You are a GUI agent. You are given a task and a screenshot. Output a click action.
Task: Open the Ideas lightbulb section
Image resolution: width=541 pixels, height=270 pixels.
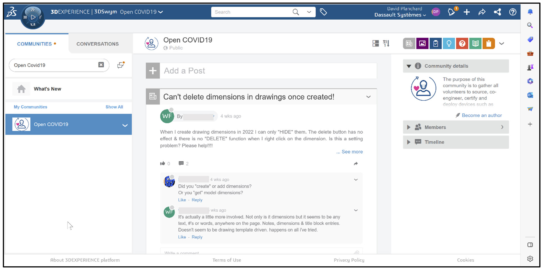(x=449, y=43)
